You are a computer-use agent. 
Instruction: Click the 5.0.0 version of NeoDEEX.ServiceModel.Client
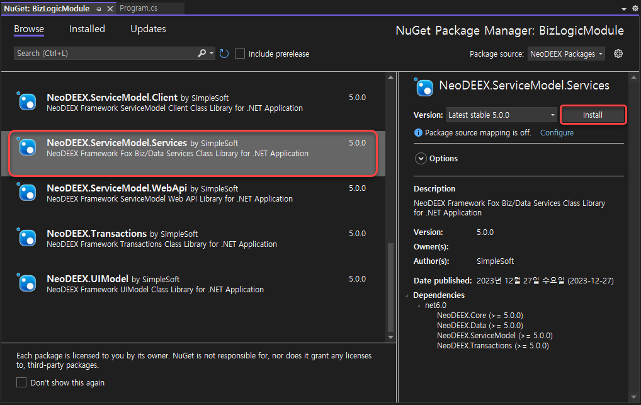[x=357, y=98]
